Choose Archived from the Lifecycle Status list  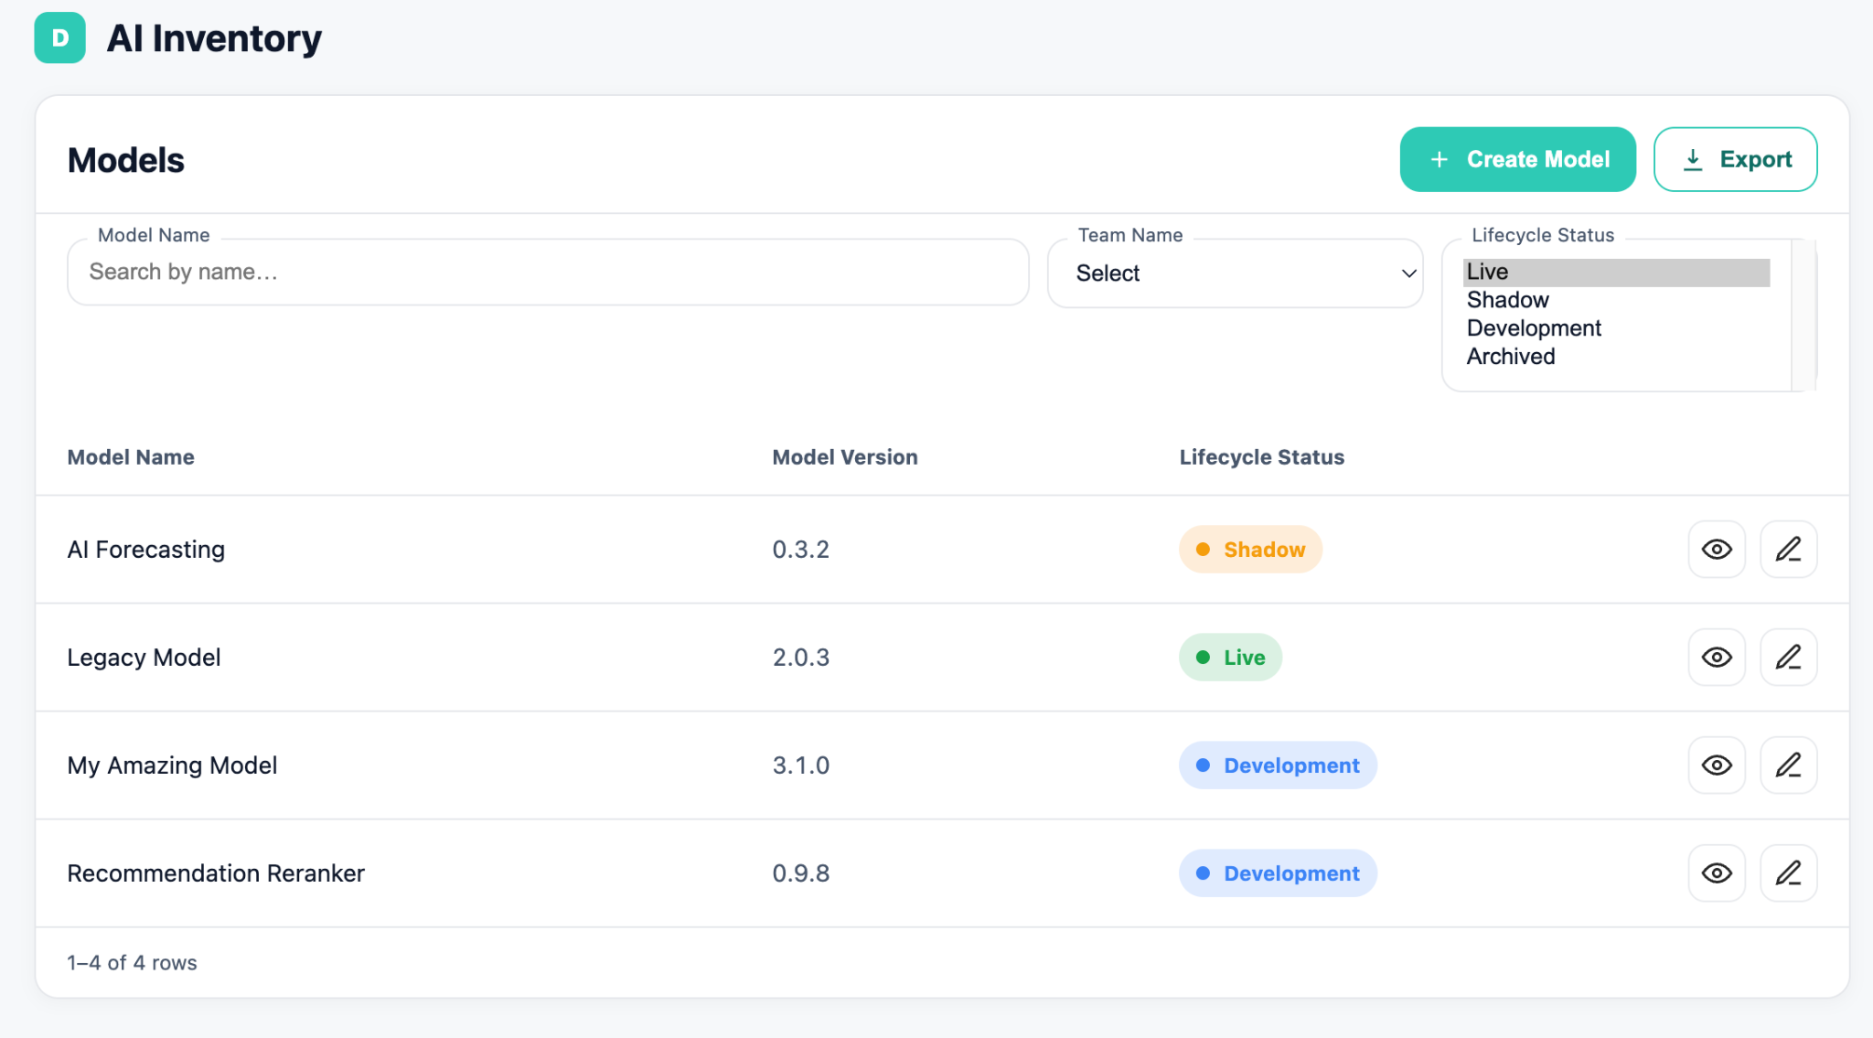point(1510,356)
